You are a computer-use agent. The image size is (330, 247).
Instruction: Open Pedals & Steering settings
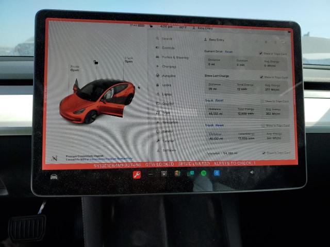[x=172, y=57]
